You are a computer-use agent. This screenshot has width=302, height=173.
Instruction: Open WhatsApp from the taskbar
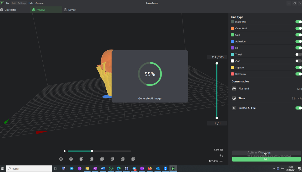pos(111,169)
